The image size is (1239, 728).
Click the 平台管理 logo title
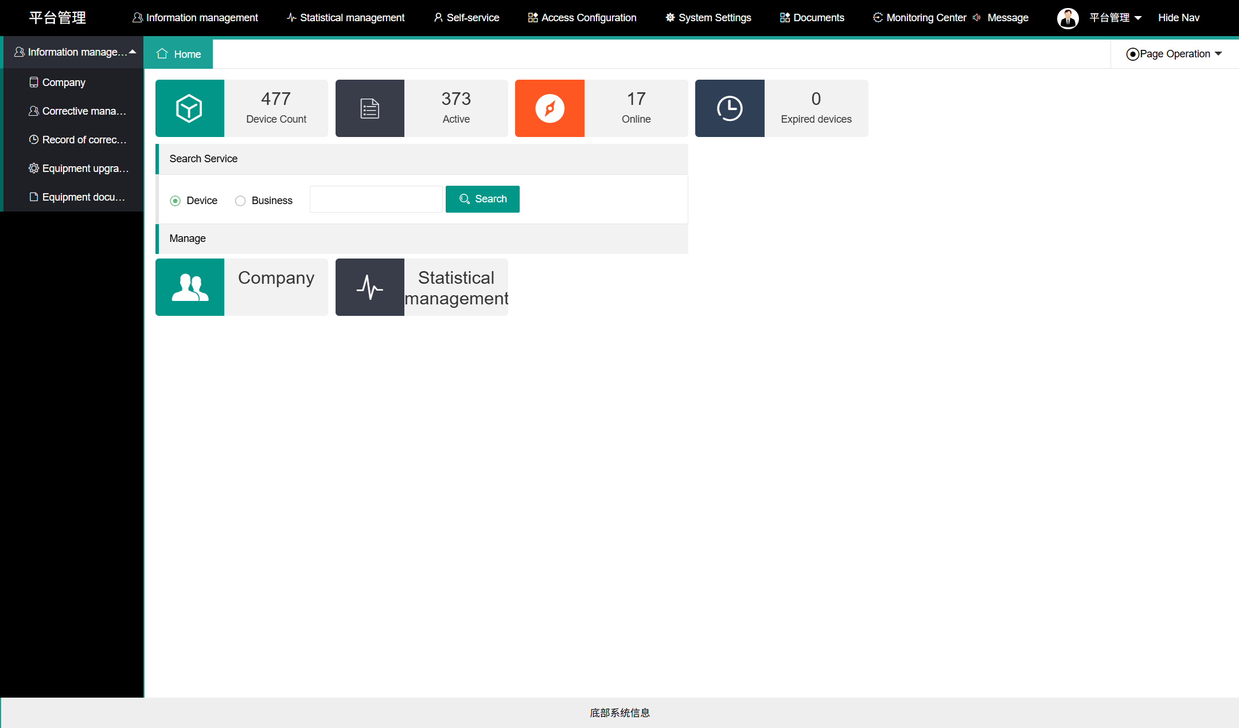click(57, 18)
